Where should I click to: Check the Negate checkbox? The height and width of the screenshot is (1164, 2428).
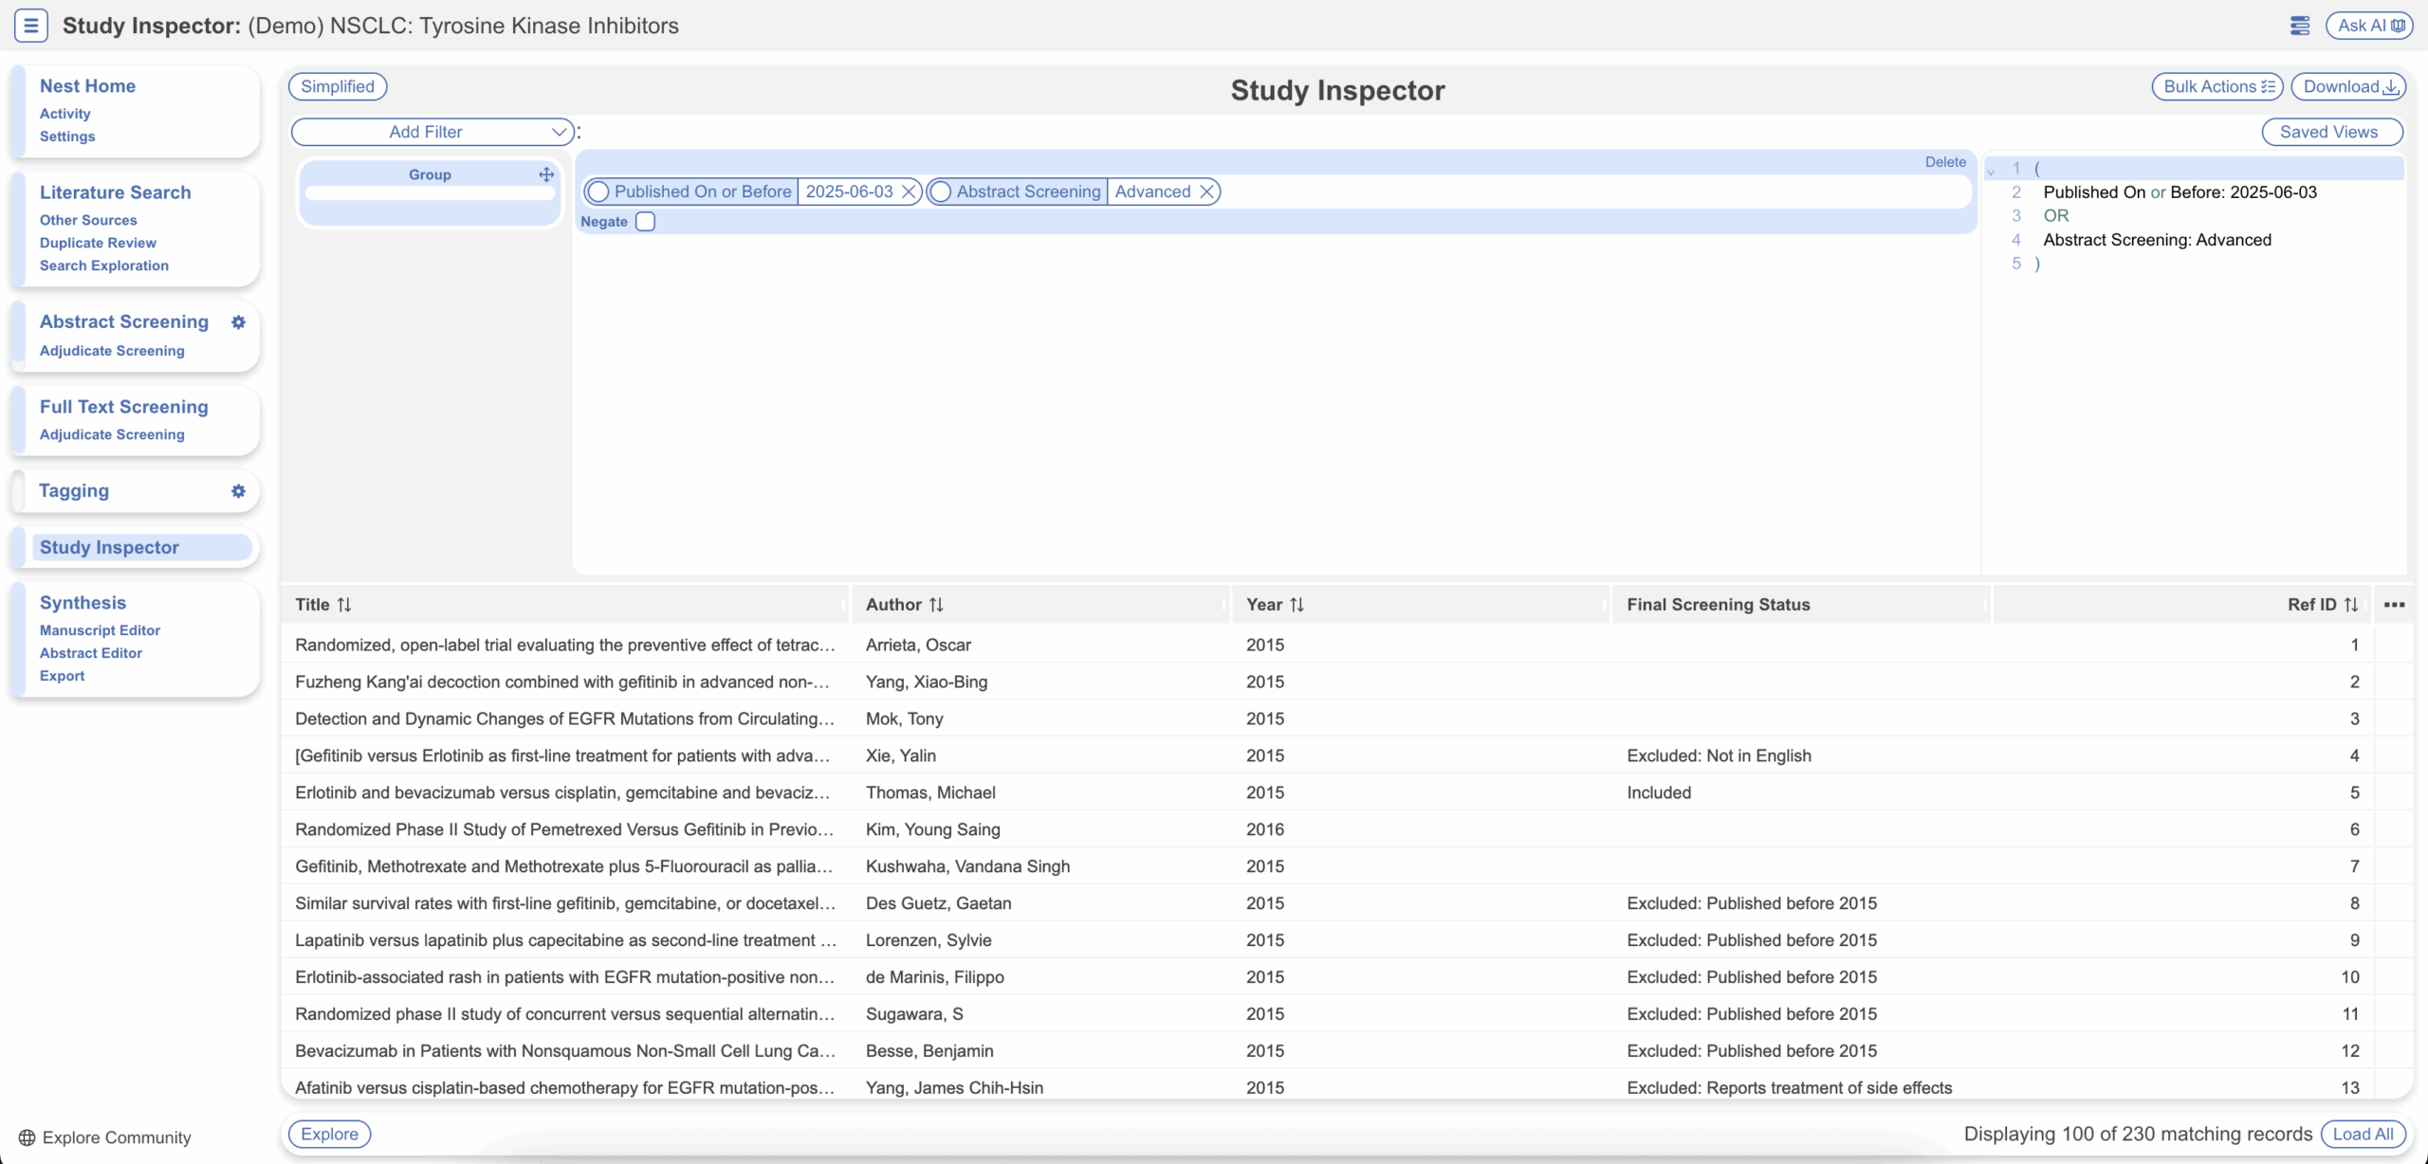[646, 222]
